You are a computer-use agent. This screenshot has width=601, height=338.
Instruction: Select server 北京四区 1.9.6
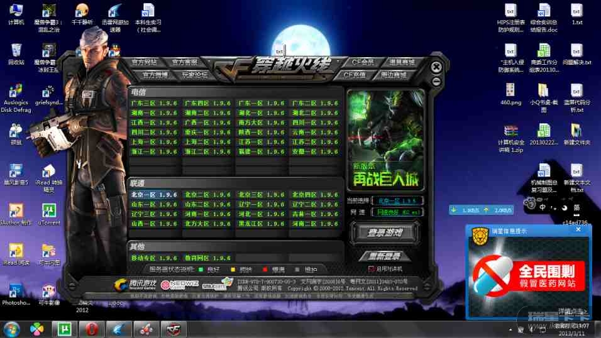[315, 195]
